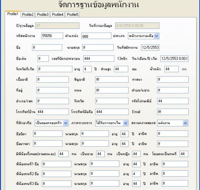Click the Email field
Screen dimensions: 200x190
pyautogui.click(x=173, y=112)
